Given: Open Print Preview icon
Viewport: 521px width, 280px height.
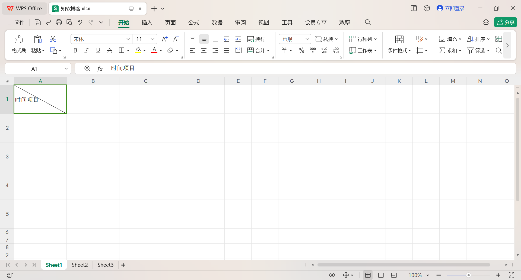Looking at the screenshot, I should [69, 22].
